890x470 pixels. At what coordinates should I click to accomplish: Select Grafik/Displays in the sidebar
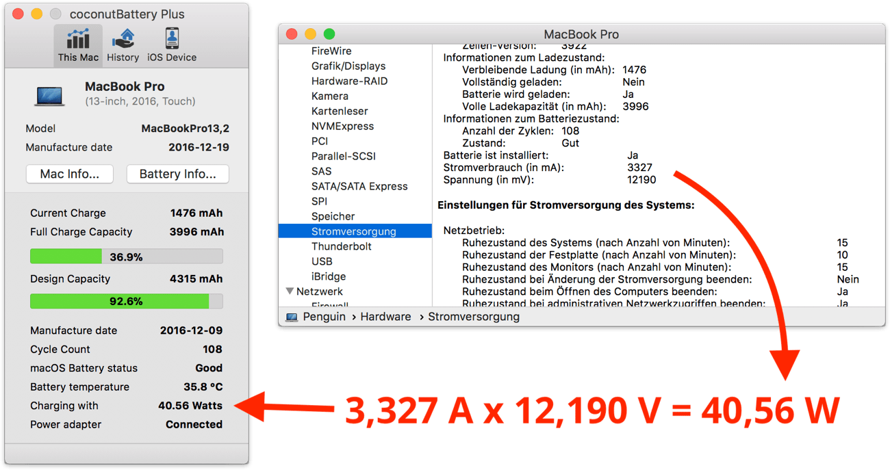(348, 66)
